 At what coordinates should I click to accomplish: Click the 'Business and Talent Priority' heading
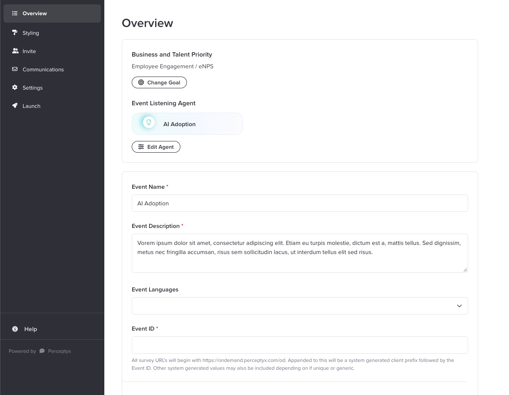[172, 54]
